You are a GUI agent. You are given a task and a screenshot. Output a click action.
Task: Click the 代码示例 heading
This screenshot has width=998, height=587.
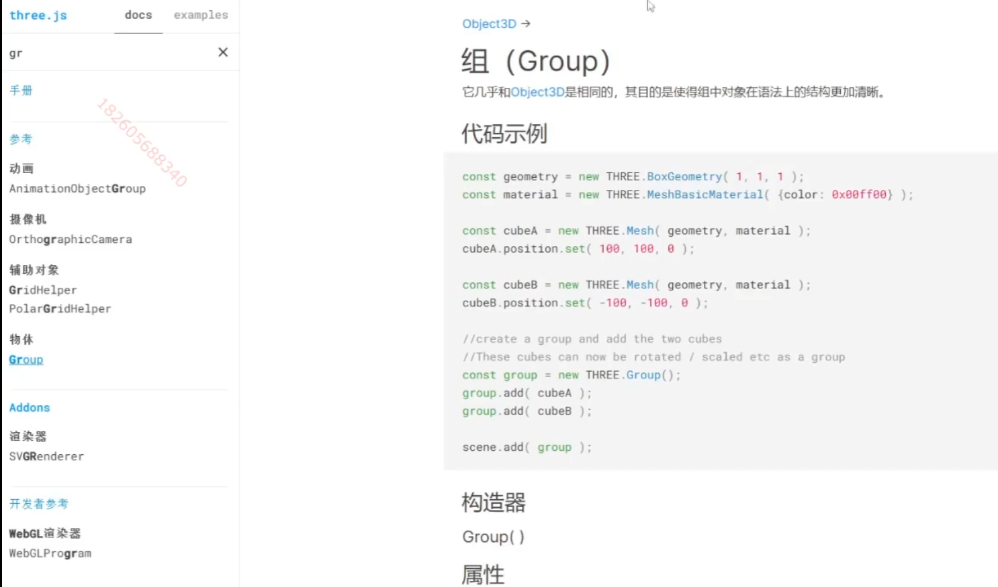(504, 134)
